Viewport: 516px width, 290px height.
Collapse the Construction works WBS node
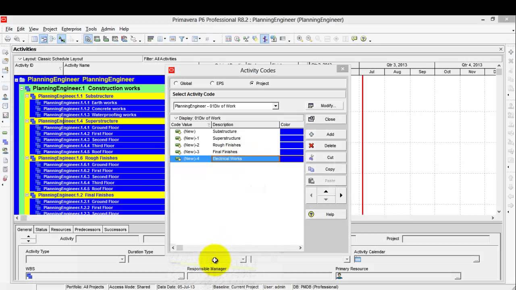coord(22,89)
